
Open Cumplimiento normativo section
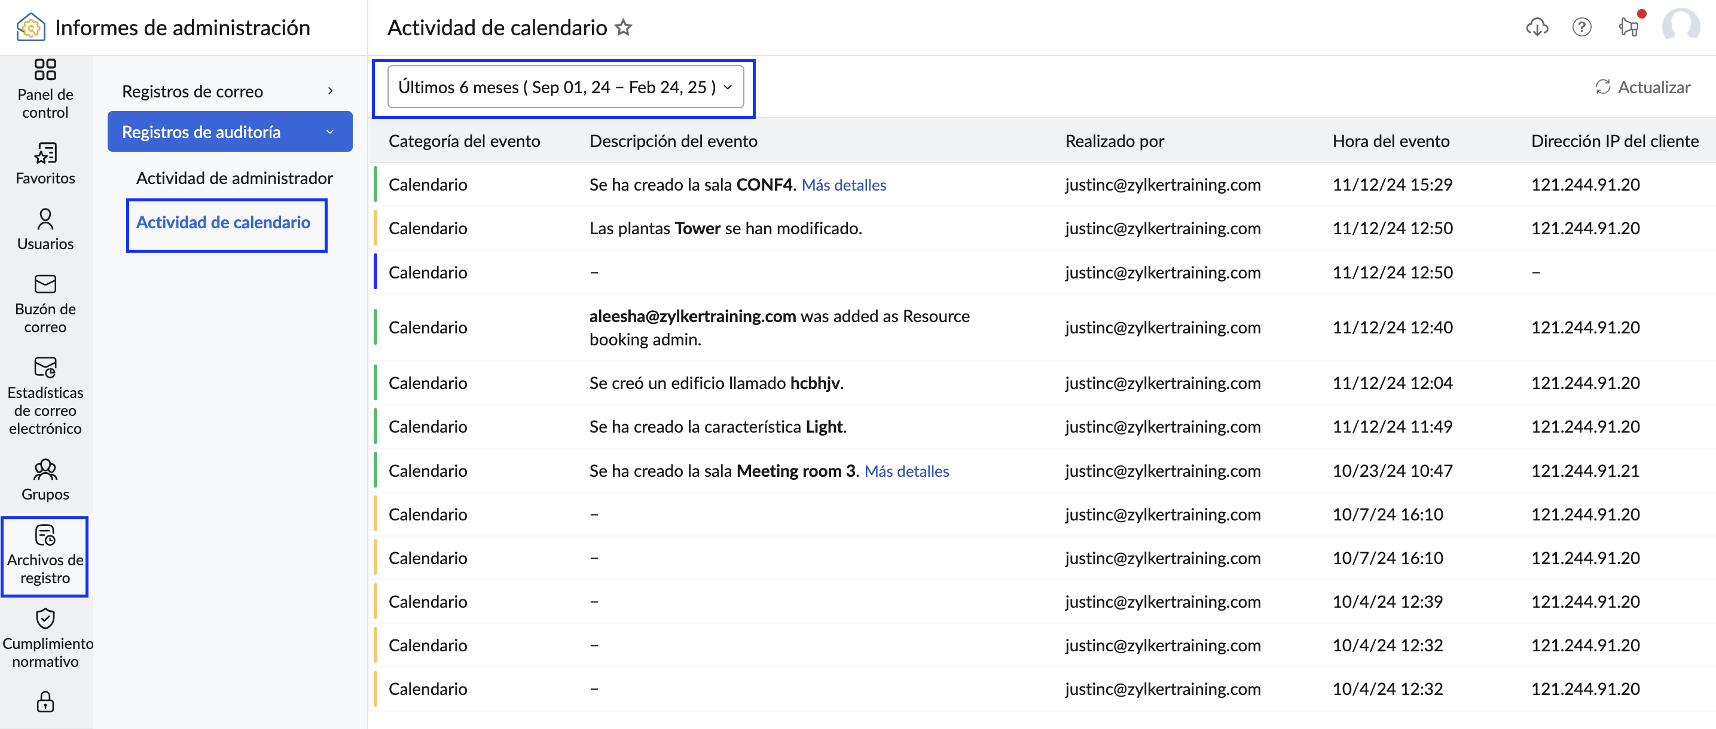pyautogui.click(x=45, y=638)
